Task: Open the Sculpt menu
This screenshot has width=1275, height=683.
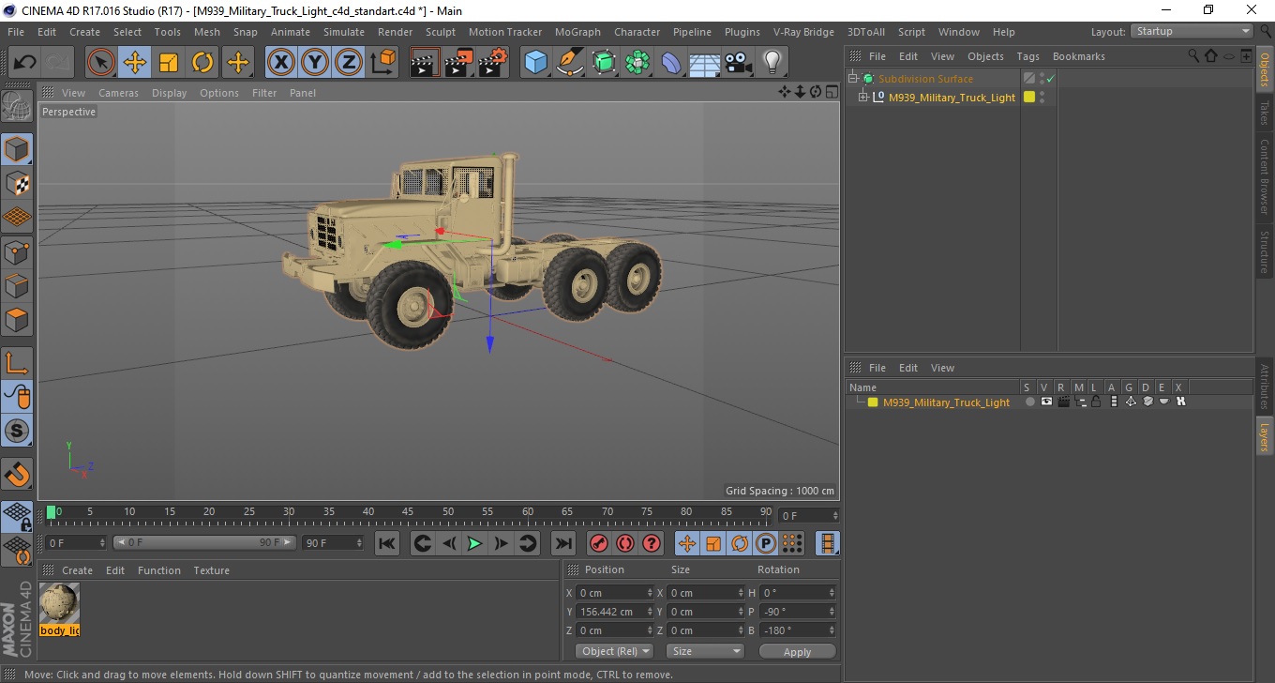Action: click(x=441, y=32)
